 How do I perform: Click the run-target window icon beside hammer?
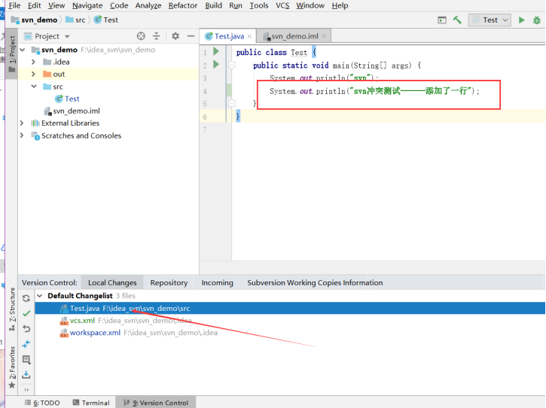point(441,20)
